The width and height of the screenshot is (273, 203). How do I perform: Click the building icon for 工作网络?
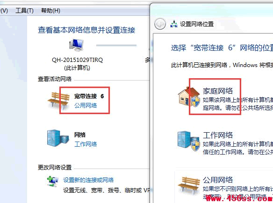coord(189,141)
